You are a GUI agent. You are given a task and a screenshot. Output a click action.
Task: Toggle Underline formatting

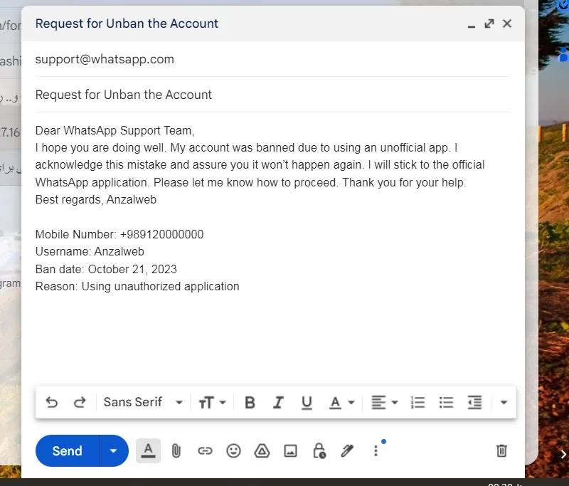point(307,403)
